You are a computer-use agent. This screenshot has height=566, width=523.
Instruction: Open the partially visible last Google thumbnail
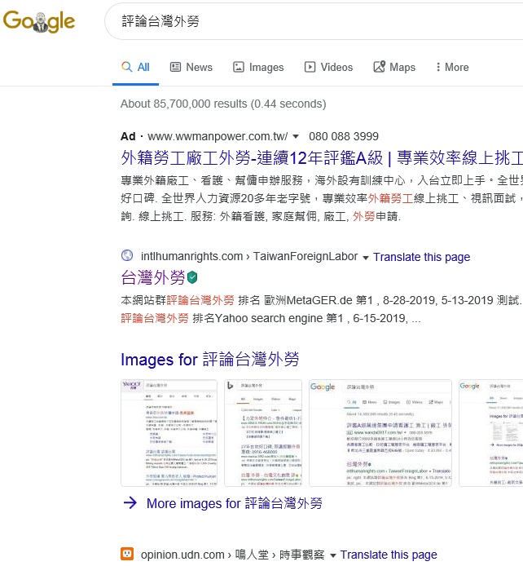click(x=491, y=433)
